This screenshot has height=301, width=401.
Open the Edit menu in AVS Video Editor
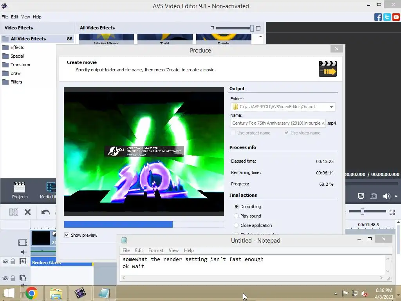point(14,17)
